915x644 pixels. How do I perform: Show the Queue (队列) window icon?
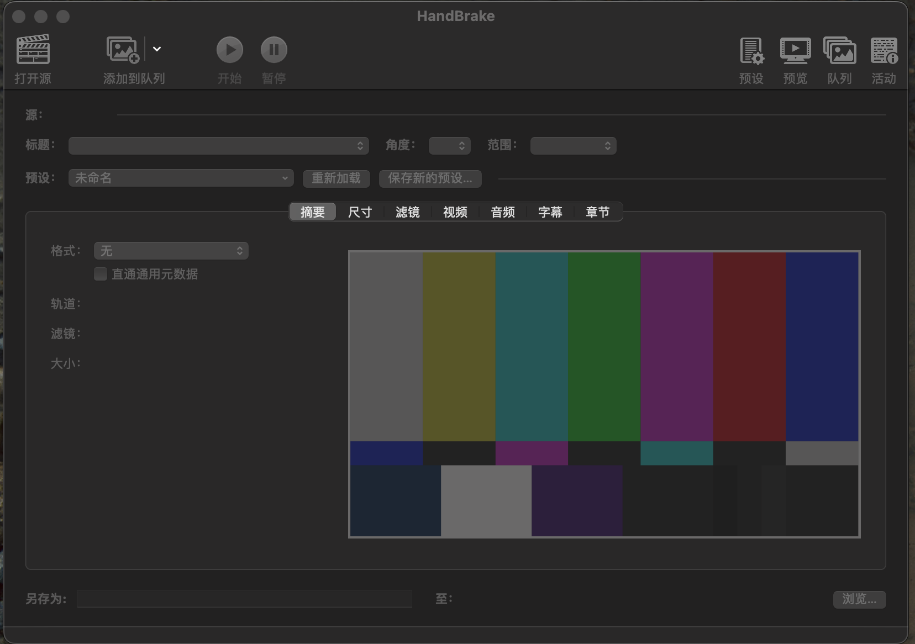[x=840, y=50]
